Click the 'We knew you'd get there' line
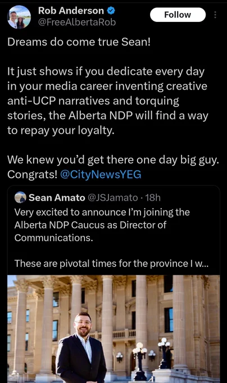Screen dimensions: 227x383 (x=113, y=160)
